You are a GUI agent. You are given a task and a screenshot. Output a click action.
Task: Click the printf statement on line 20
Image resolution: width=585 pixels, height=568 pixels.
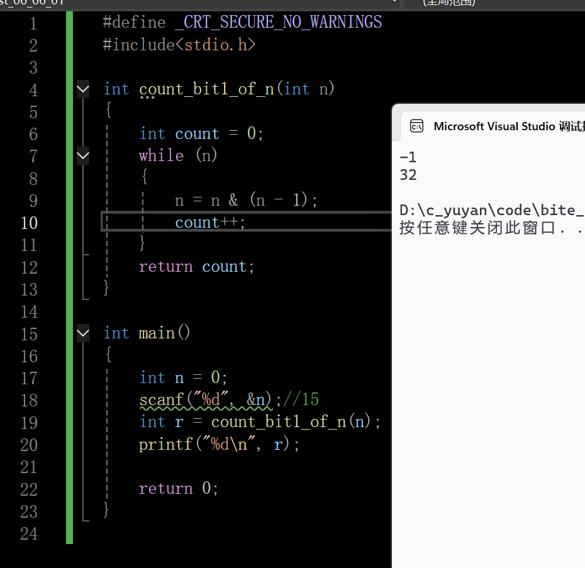[220, 444]
